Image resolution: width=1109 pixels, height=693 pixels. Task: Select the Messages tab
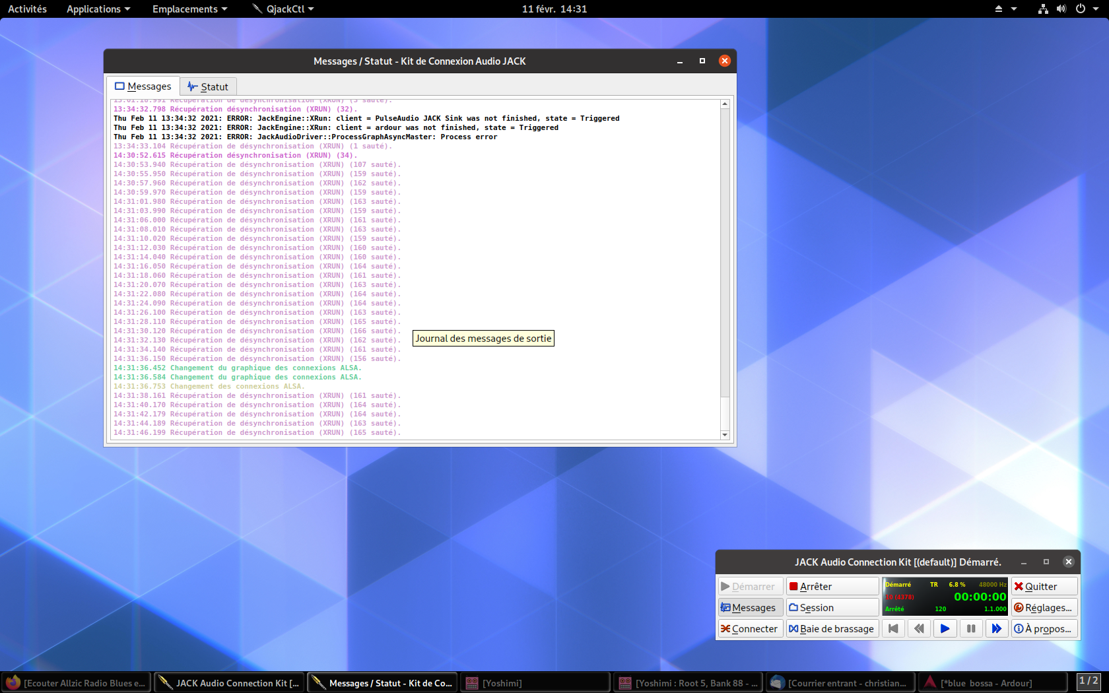click(x=143, y=86)
